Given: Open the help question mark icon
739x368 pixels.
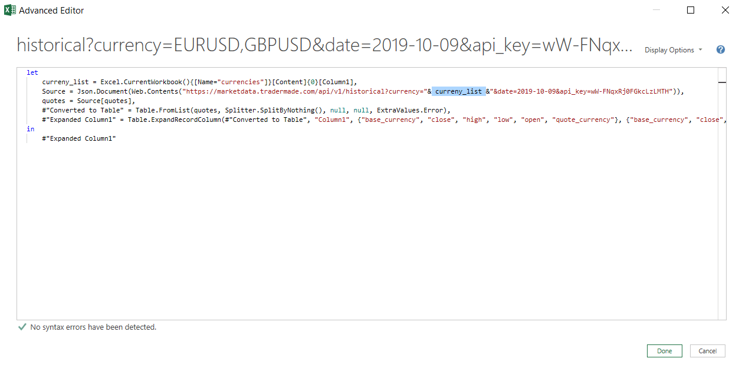Looking at the screenshot, I should 720,50.
